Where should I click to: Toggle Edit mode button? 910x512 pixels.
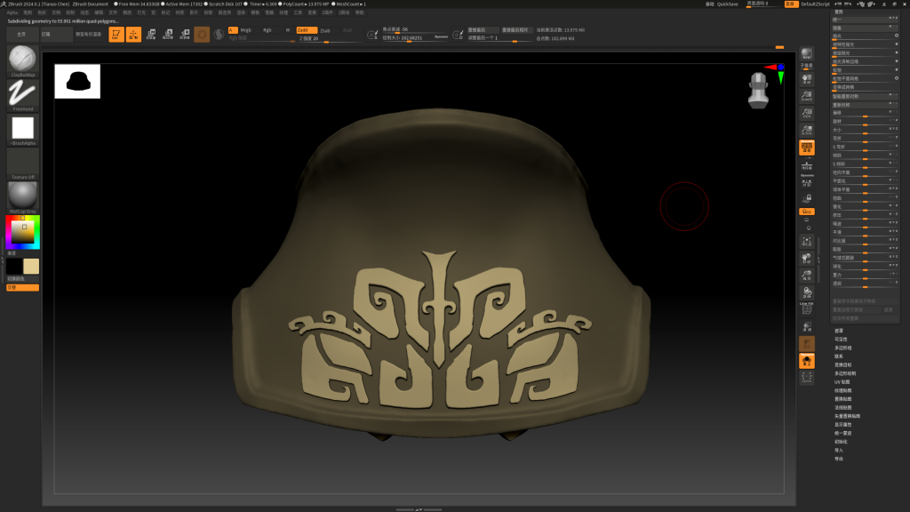(116, 35)
